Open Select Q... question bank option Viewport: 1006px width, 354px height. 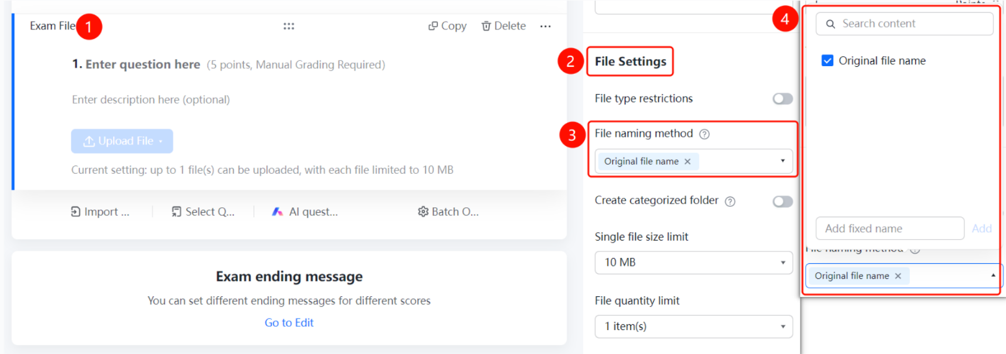203,211
